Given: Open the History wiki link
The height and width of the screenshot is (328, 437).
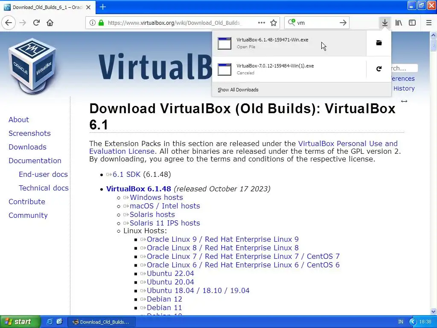Looking at the screenshot, I should tap(404, 88).
